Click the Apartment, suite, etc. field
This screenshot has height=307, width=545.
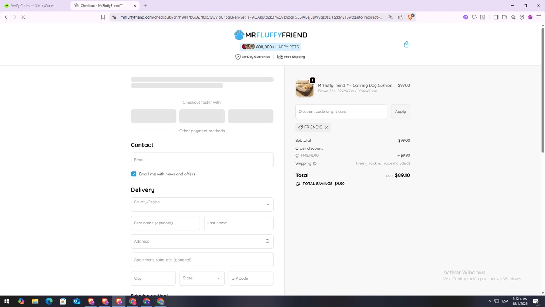coord(202,260)
